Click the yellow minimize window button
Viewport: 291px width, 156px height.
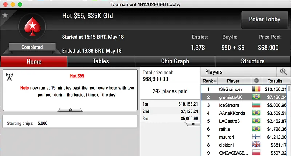[x=12, y=4]
